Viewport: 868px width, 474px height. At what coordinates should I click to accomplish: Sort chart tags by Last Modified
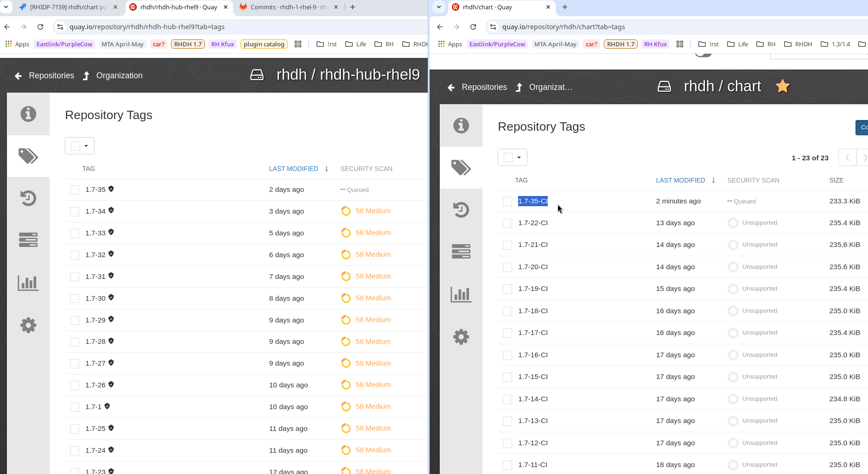[x=680, y=180]
